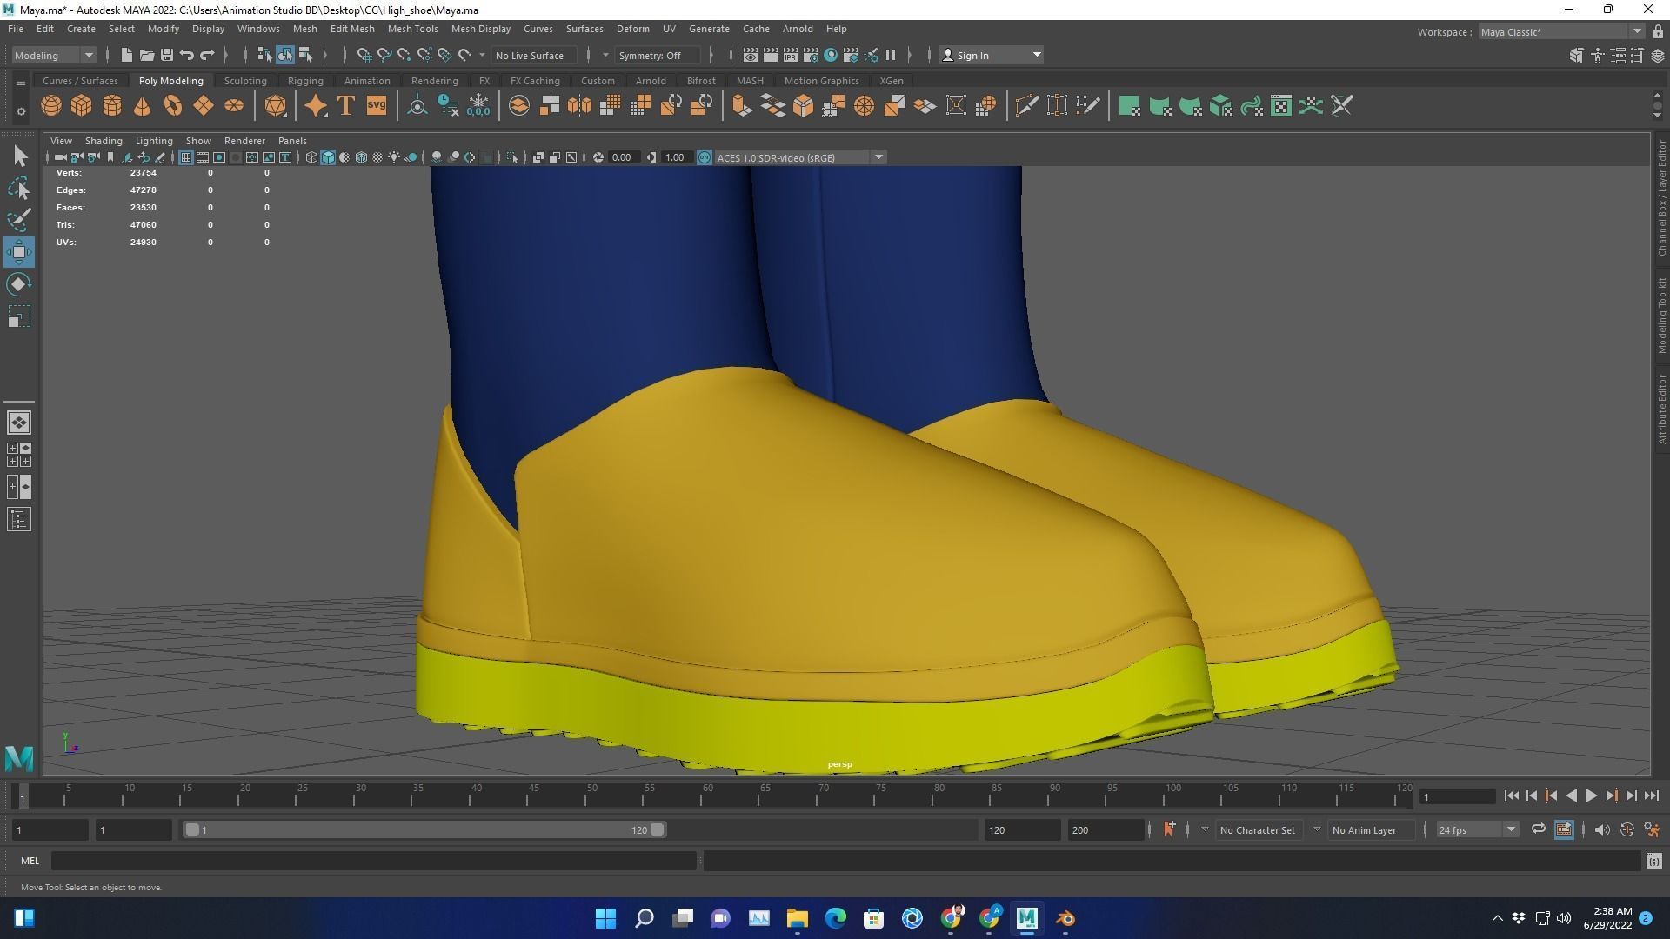This screenshot has height=939, width=1670.
Task: Click the Freeze Transformations snowflake icon
Action: click(478, 106)
